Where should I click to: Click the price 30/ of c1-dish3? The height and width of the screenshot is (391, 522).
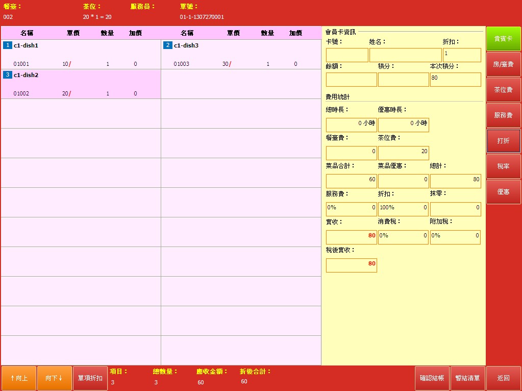[227, 64]
